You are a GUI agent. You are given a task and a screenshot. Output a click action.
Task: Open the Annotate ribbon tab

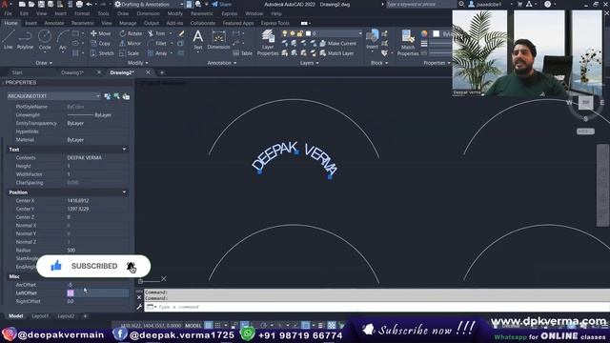pyautogui.click(x=54, y=23)
